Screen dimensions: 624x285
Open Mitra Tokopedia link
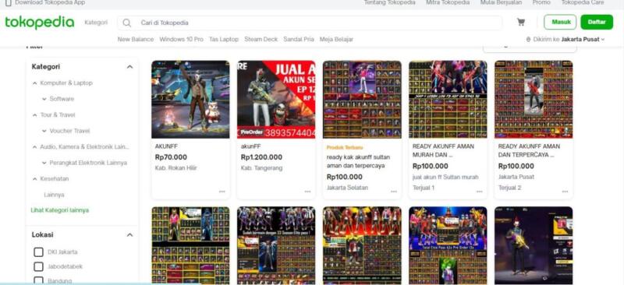[448, 2]
